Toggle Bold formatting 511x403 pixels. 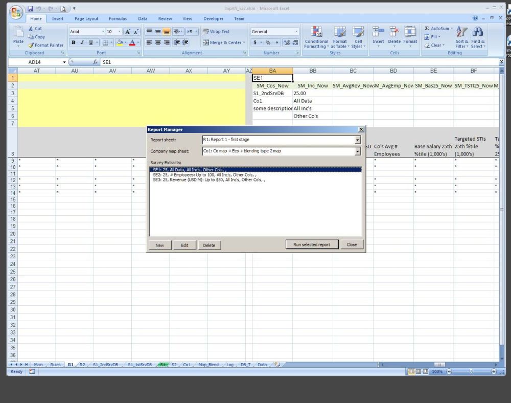click(x=74, y=42)
